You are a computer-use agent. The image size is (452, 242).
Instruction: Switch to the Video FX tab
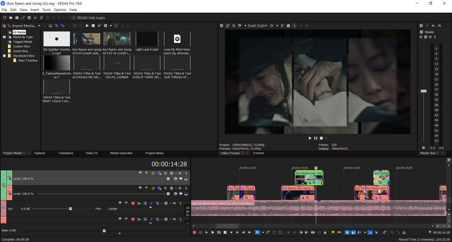coord(92,153)
